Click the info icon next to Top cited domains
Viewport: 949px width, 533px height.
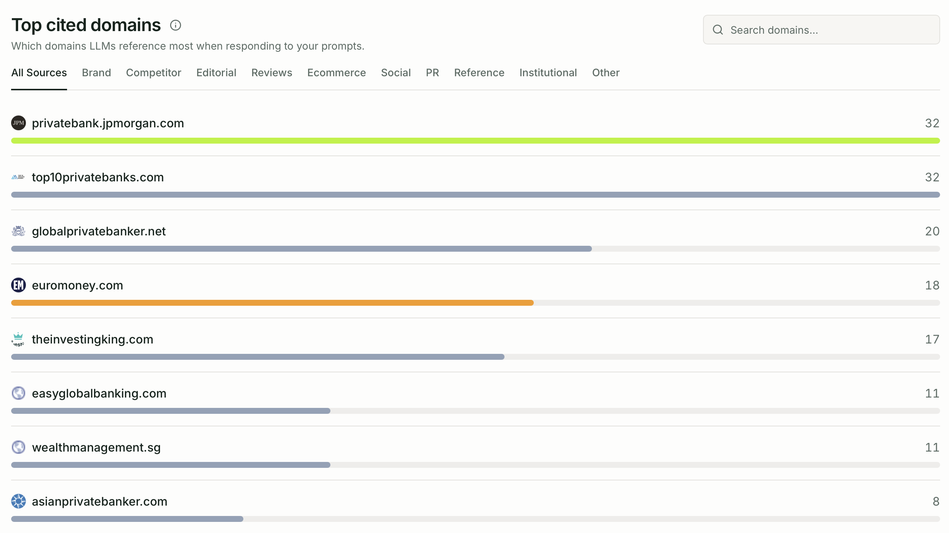coord(176,25)
